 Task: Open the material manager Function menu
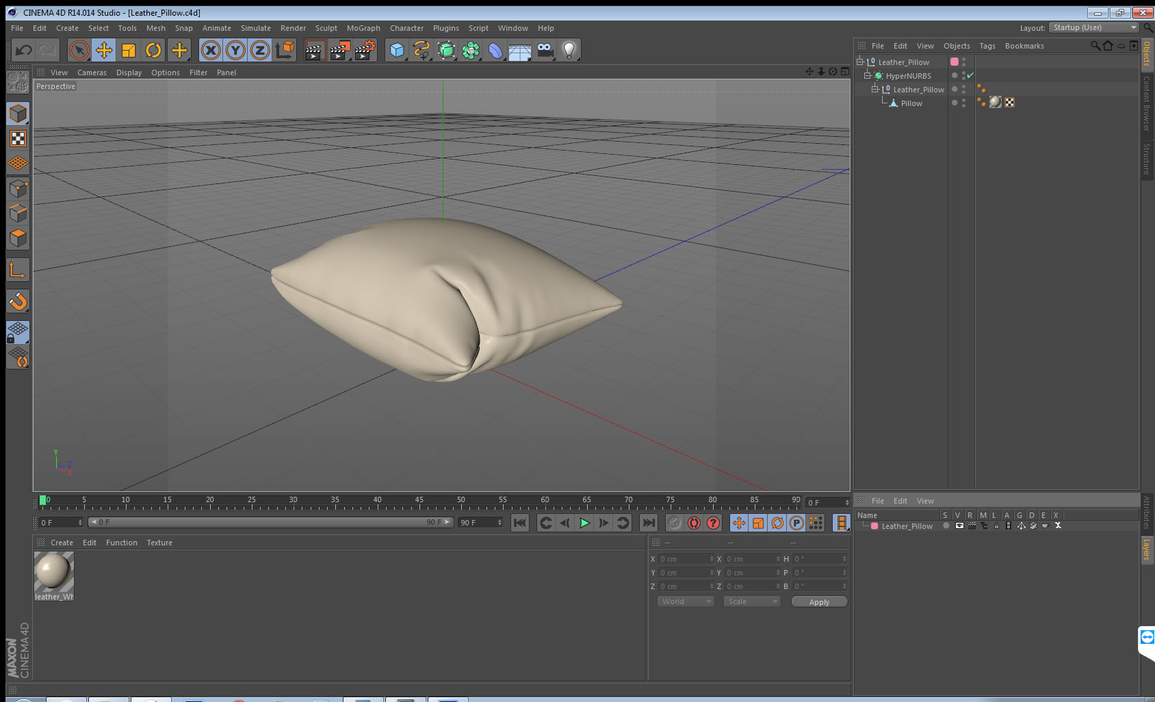click(x=122, y=543)
